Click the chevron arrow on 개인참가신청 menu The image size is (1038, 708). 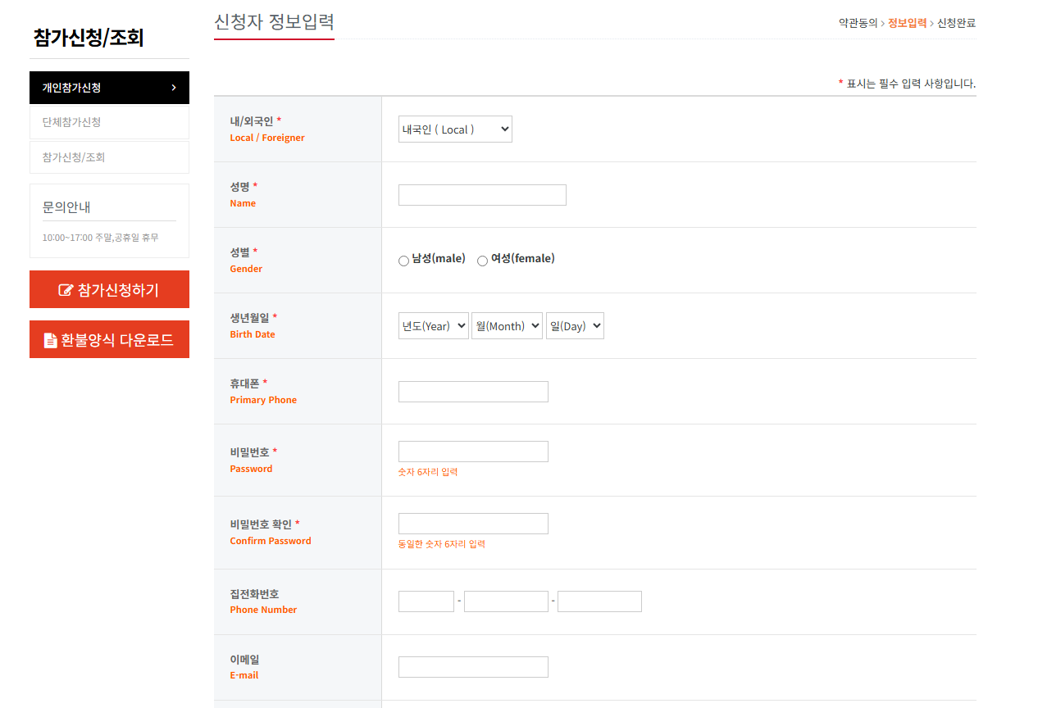(x=174, y=88)
